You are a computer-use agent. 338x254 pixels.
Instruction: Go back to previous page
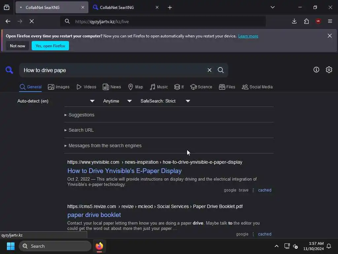[x=8, y=21]
